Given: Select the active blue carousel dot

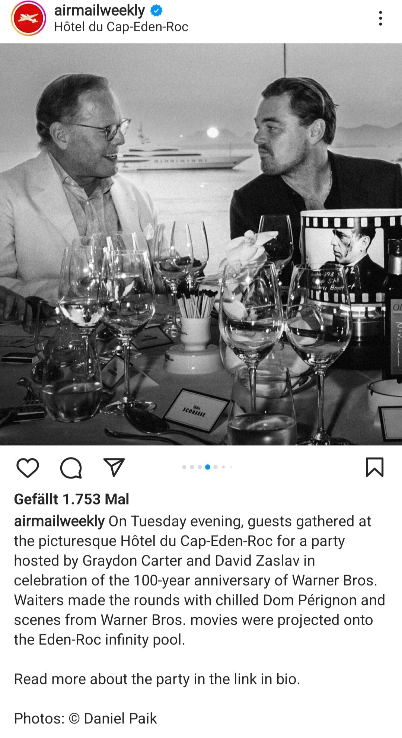Looking at the screenshot, I should [208, 467].
